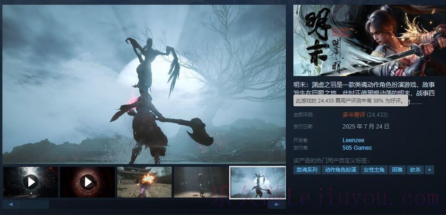Click the 多半差评 review summary
446x215 pixels.
click(x=354, y=115)
